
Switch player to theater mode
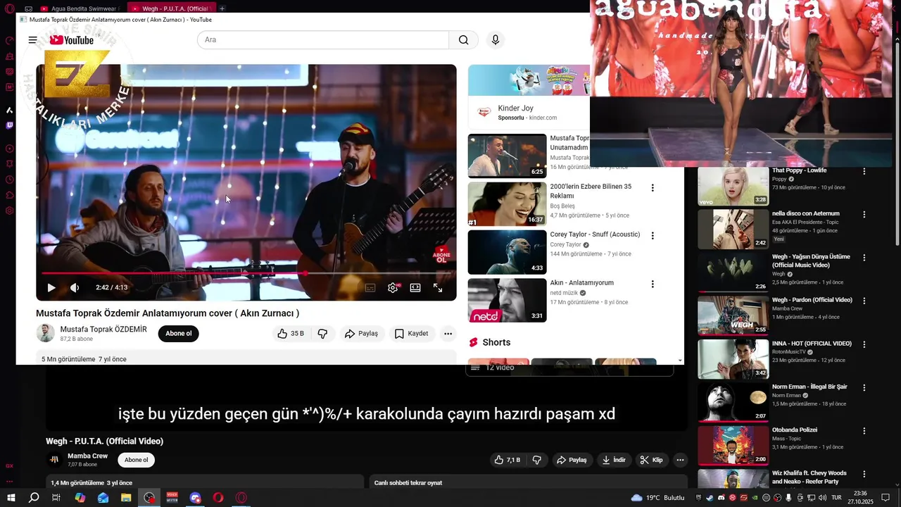click(x=415, y=287)
